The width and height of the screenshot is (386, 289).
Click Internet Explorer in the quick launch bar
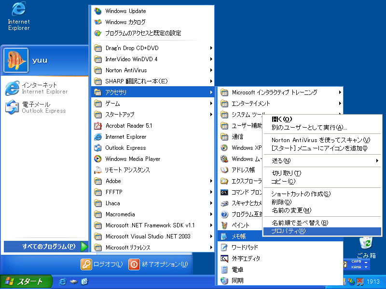click(63, 281)
